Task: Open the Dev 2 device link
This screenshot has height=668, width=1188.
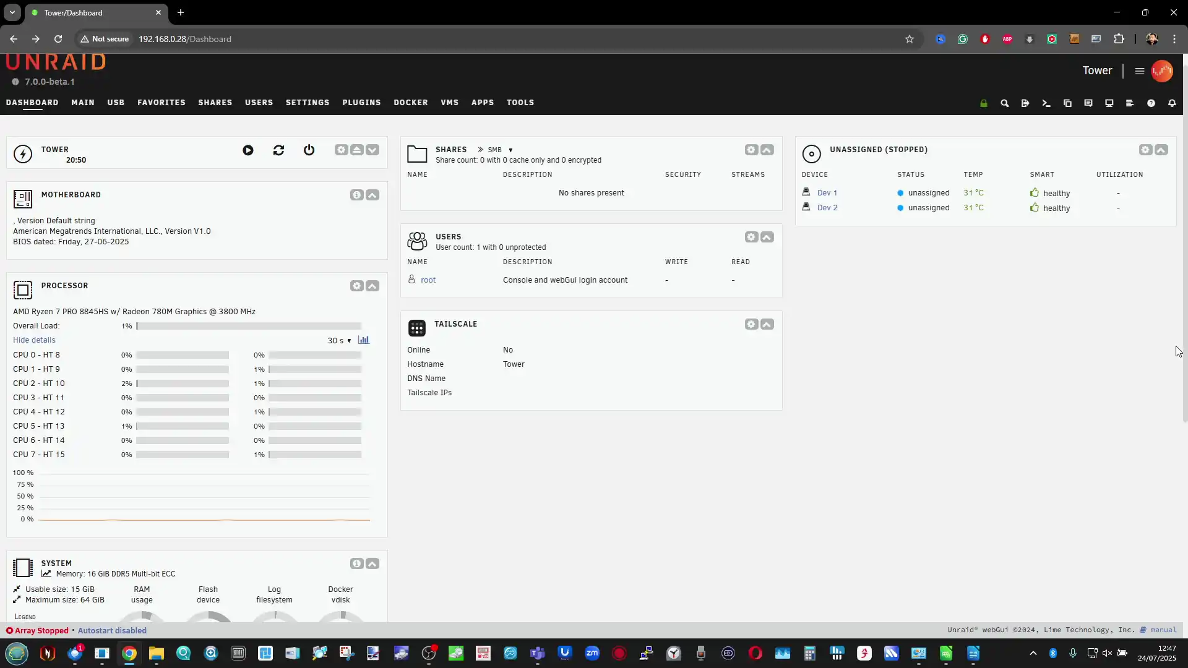Action: (x=827, y=208)
